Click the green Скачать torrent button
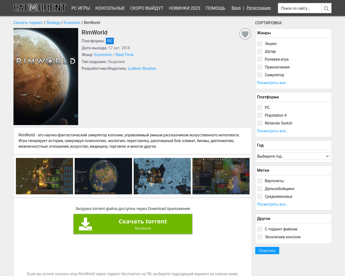Image resolution: width=345 pixels, height=276 pixels. coord(133,224)
